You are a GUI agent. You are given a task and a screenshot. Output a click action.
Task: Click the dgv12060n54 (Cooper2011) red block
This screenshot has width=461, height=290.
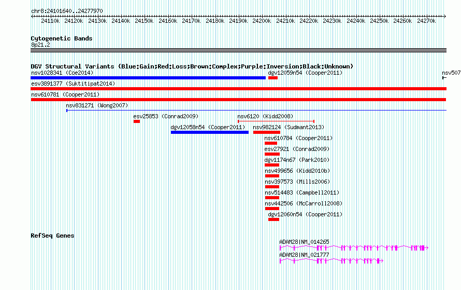point(273,219)
